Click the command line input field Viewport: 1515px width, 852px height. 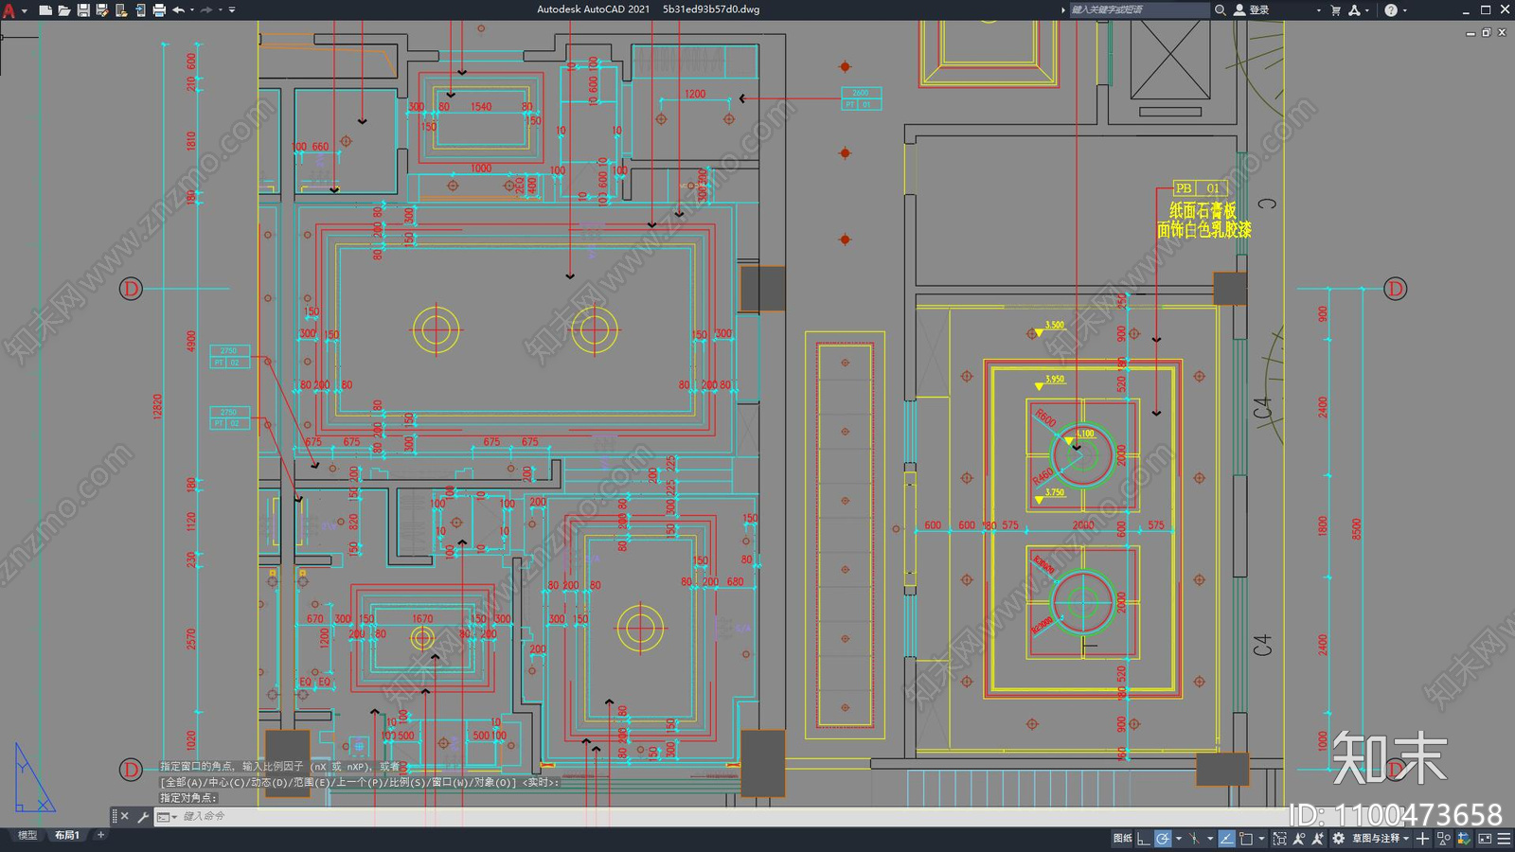(663, 816)
